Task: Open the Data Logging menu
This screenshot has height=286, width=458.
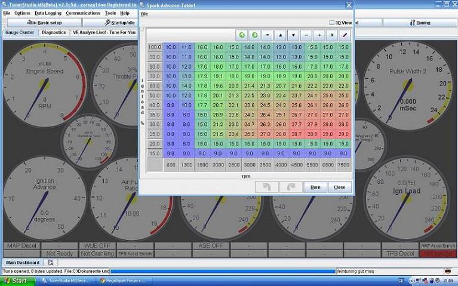Action: pos(48,13)
